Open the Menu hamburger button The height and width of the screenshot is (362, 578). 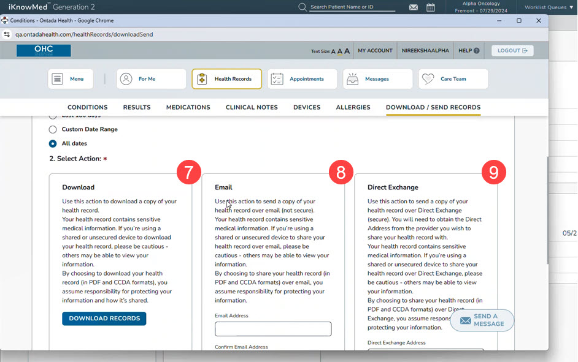[x=71, y=79]
